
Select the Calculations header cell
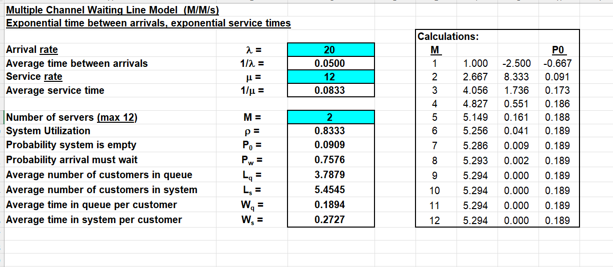tap(448, 36)
